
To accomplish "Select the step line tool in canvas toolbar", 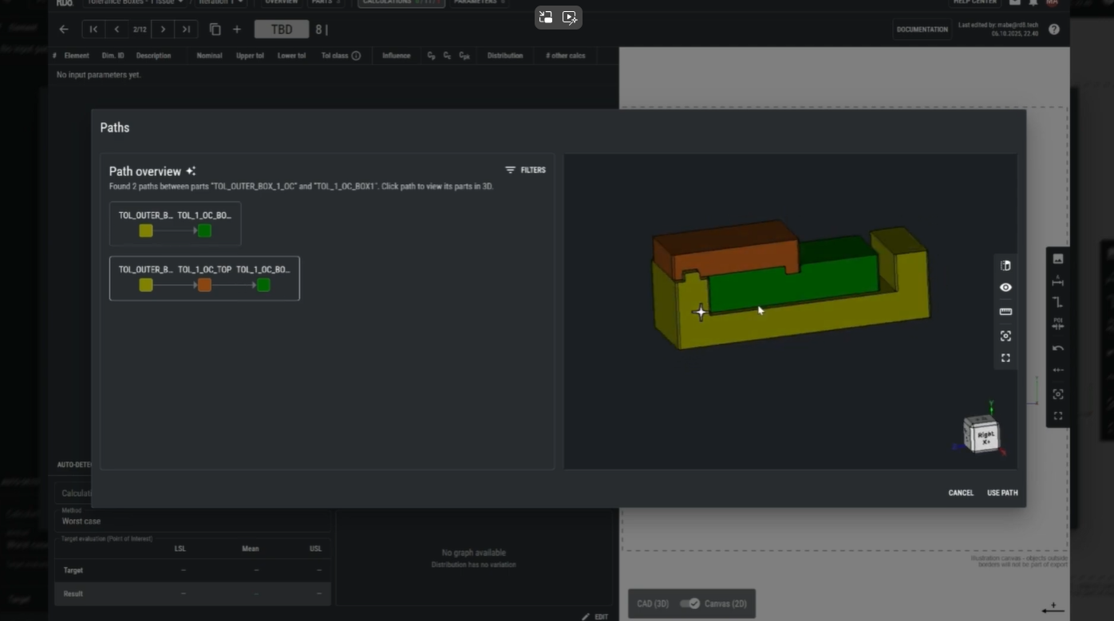I will pyautogui.click(x=1058, y=302).
